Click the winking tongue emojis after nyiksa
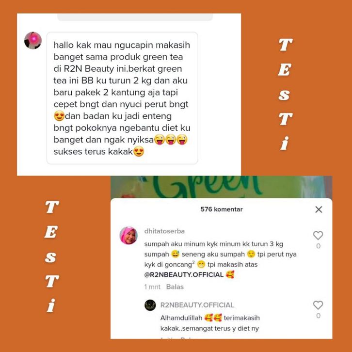The width and height of the screenshot is (352, 352). (x=171, y=140)
